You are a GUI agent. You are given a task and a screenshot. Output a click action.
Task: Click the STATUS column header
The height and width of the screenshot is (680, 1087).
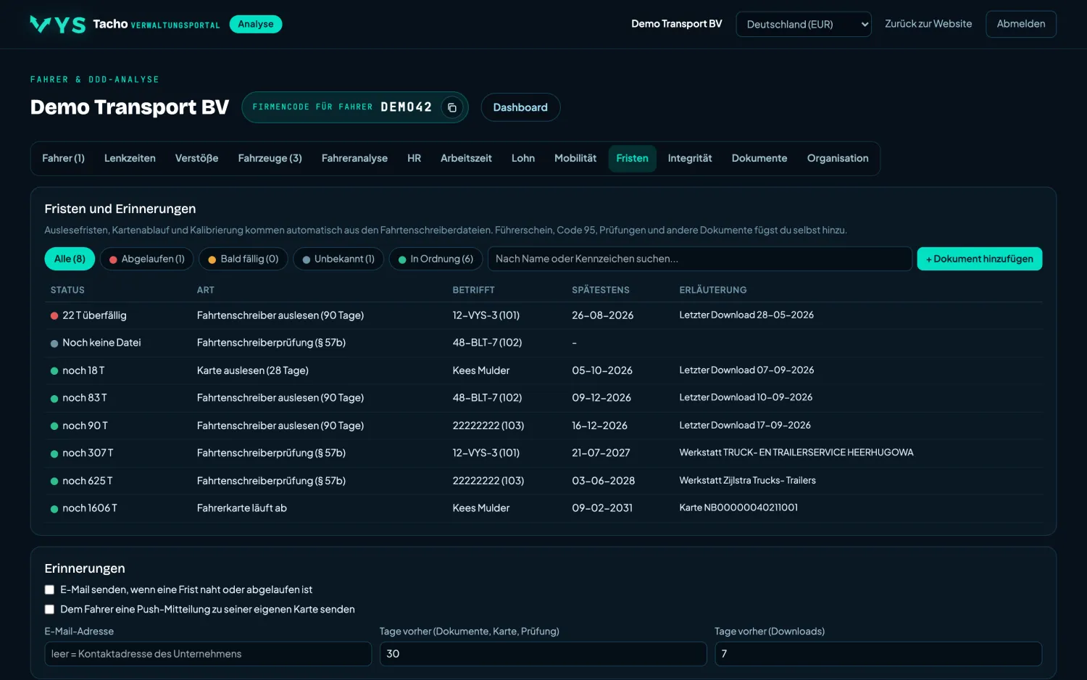pos(67,290)
